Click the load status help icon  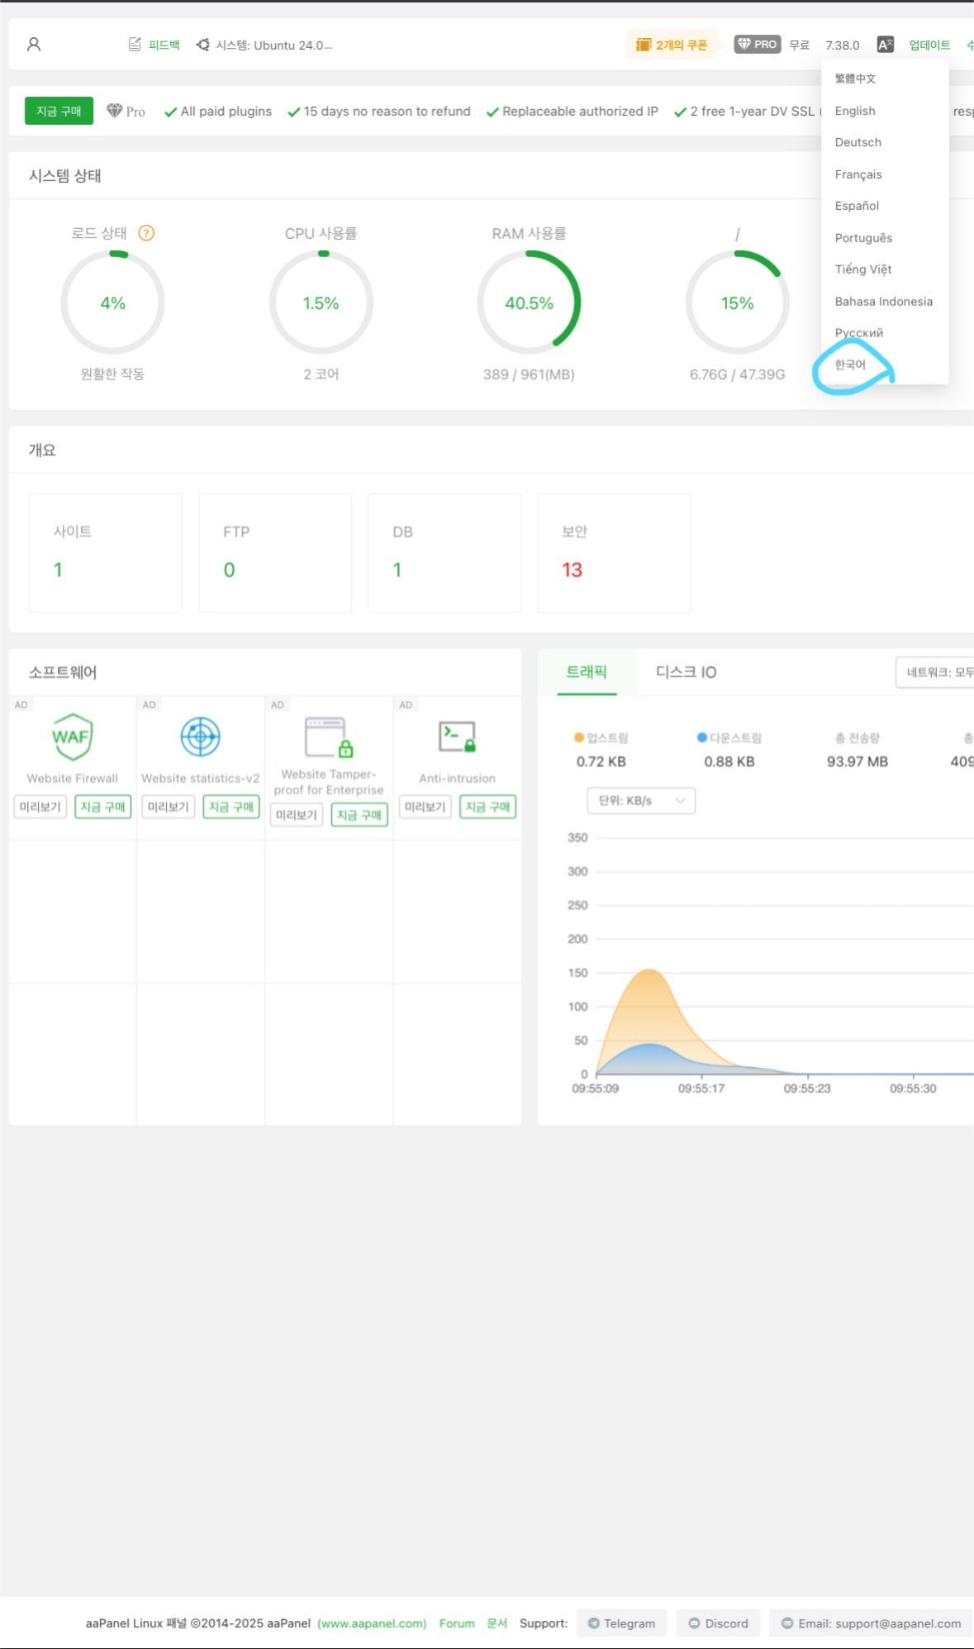146,233
